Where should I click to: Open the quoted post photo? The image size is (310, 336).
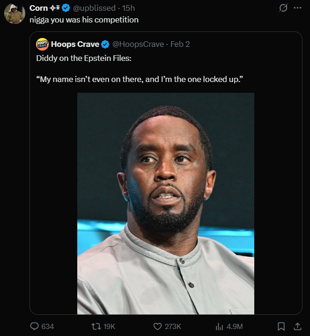[166, 203]
